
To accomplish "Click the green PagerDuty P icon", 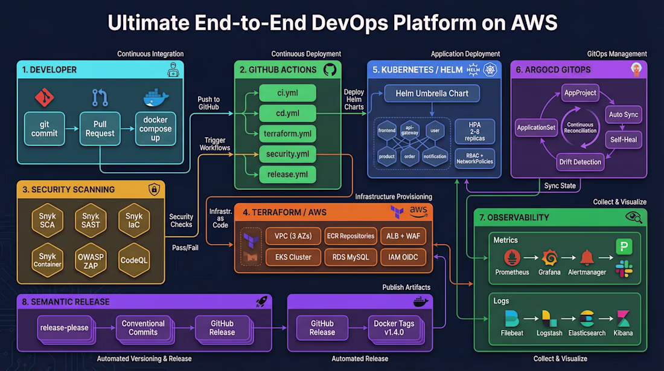I will [624, 247].
